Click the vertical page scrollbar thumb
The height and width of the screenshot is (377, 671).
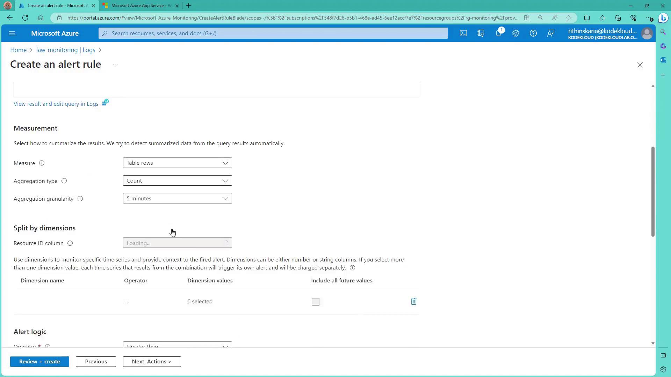point(652,192)
